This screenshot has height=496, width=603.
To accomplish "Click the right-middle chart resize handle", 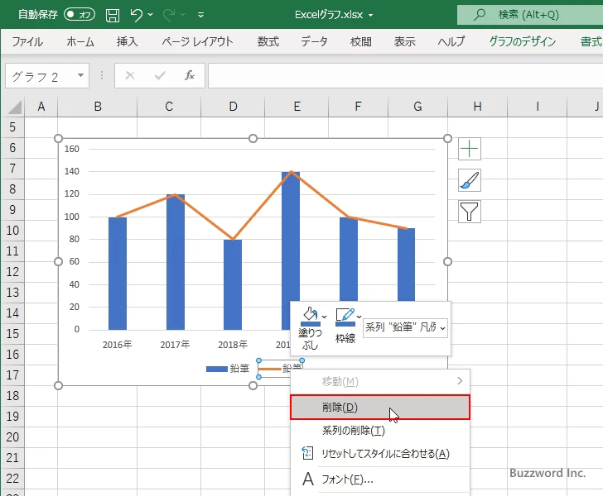I will tap(447, 262).
